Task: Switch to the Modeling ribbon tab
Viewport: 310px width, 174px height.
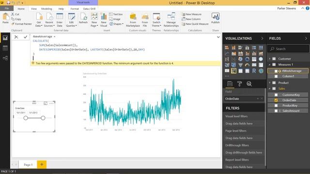Action: coord(46,9)
